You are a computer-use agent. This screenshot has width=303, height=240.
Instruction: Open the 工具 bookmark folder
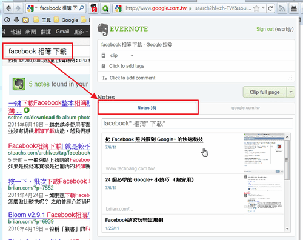(42, 20)
